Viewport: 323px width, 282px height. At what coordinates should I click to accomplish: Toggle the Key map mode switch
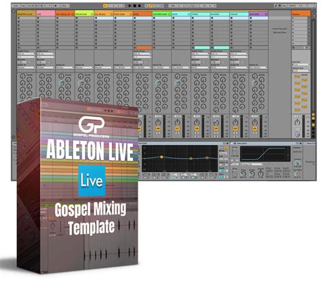tap(284, 5)
